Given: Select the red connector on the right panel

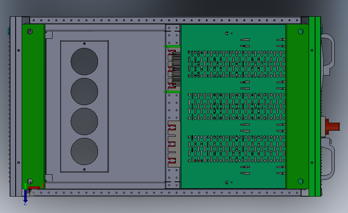Looking at the screenshot, I should 332,127.
